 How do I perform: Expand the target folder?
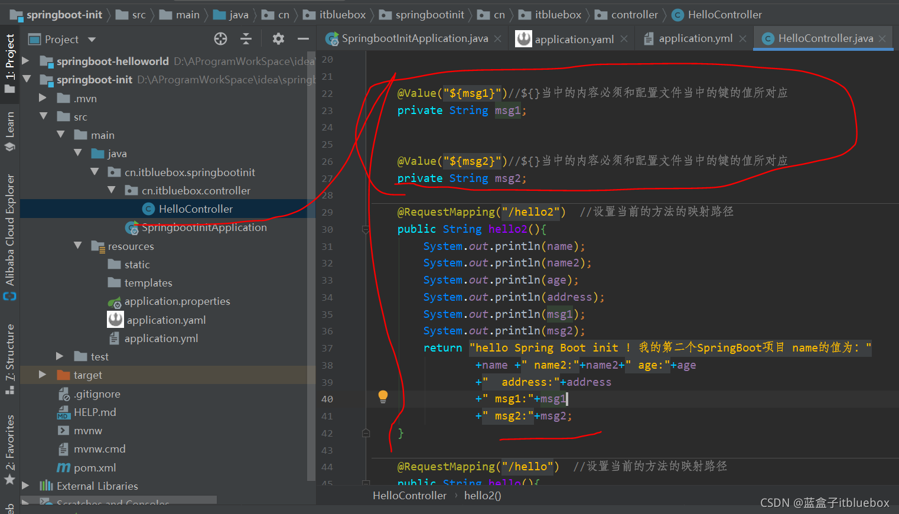[43, 375]
